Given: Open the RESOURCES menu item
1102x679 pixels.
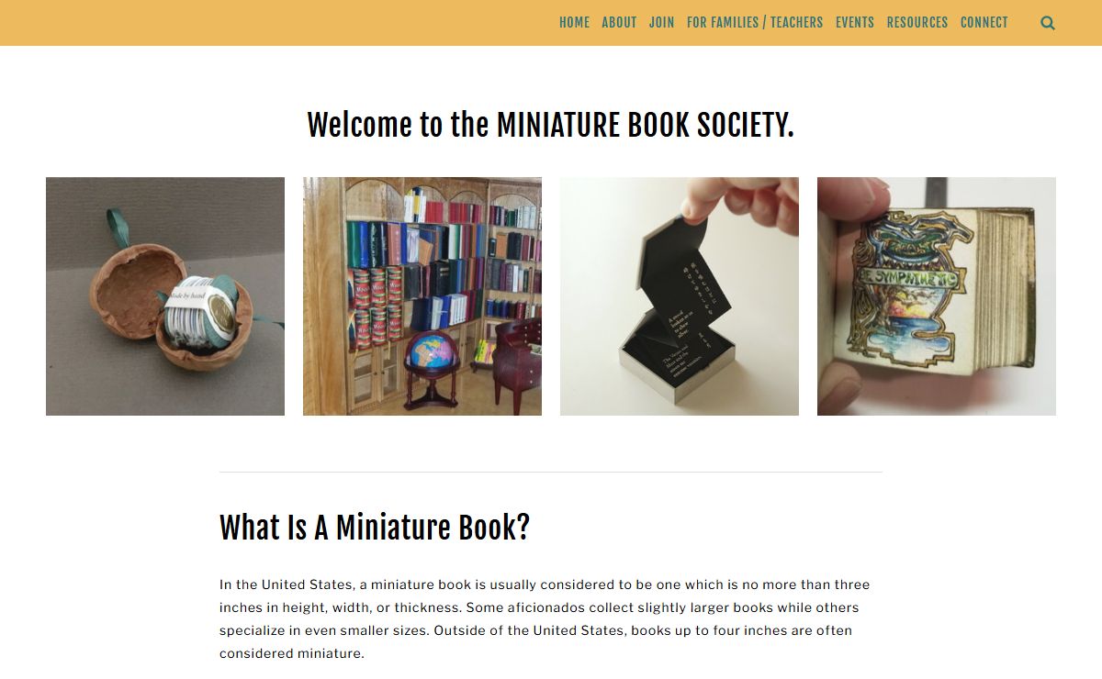Looking at the screenshot, I should click(x=916, y=23).
